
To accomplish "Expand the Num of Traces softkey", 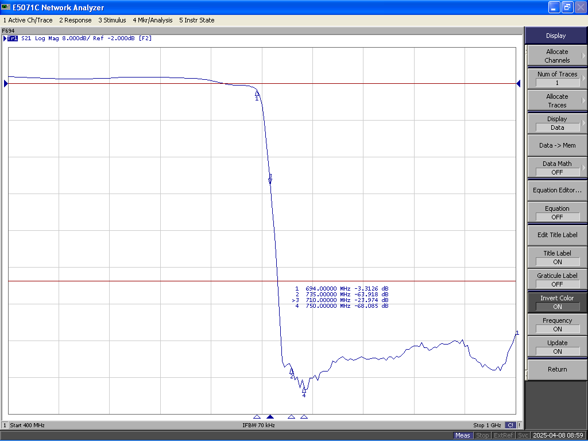I will [x=557, y=78].
